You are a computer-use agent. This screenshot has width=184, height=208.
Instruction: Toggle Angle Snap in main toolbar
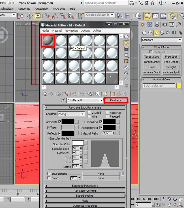55,16
